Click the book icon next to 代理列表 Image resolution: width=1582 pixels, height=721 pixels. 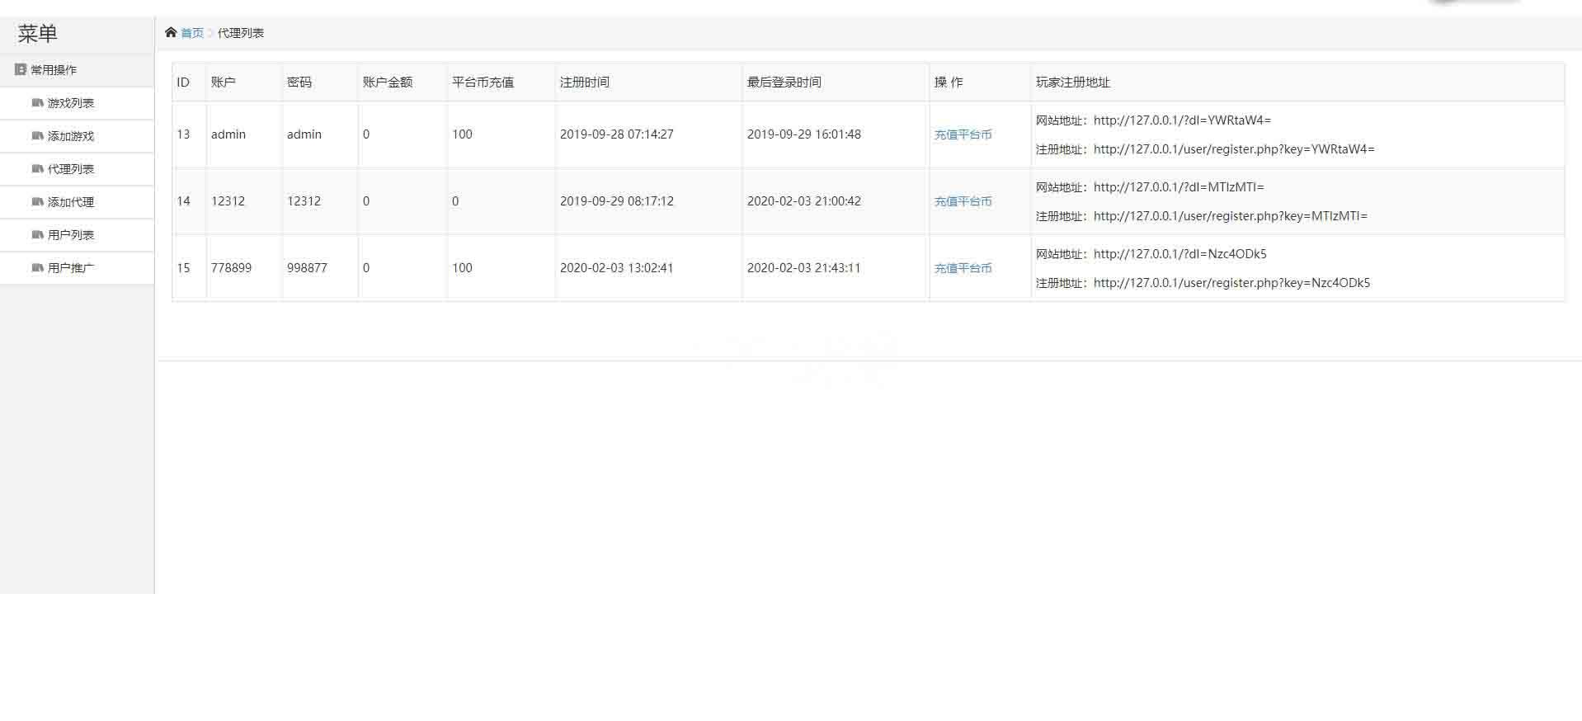(37, 169)
